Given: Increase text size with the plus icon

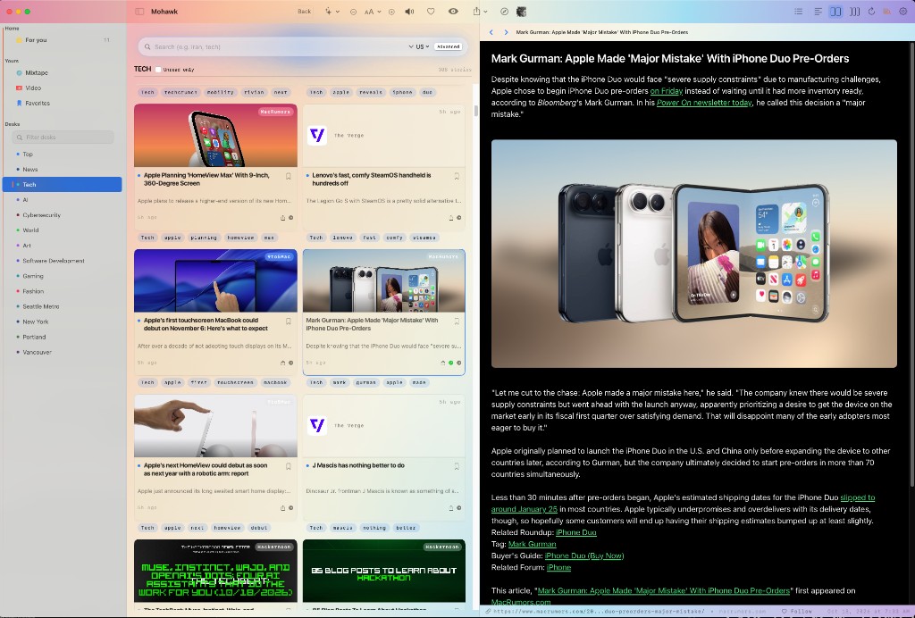Looking at the screenshot, I should pos(391,12).
